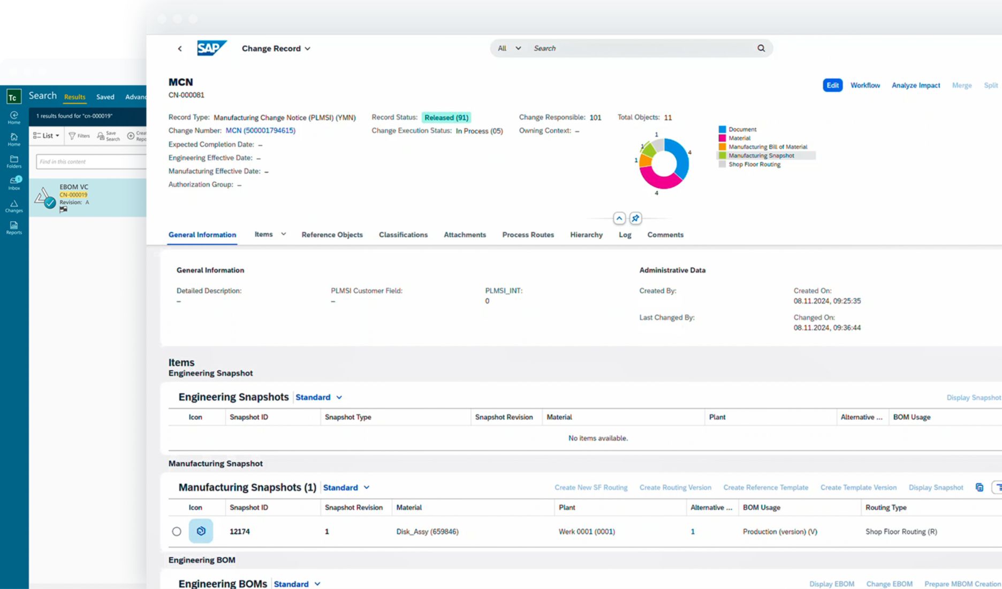Pin the header with the pin icon
Image resolution: width=1002 pixels, height=589 pixels.
635,218
